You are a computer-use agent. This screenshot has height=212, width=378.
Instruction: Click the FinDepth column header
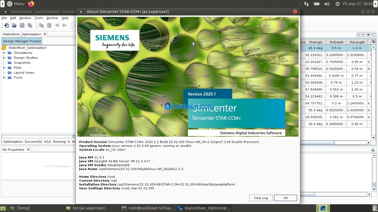pos(336,42)
